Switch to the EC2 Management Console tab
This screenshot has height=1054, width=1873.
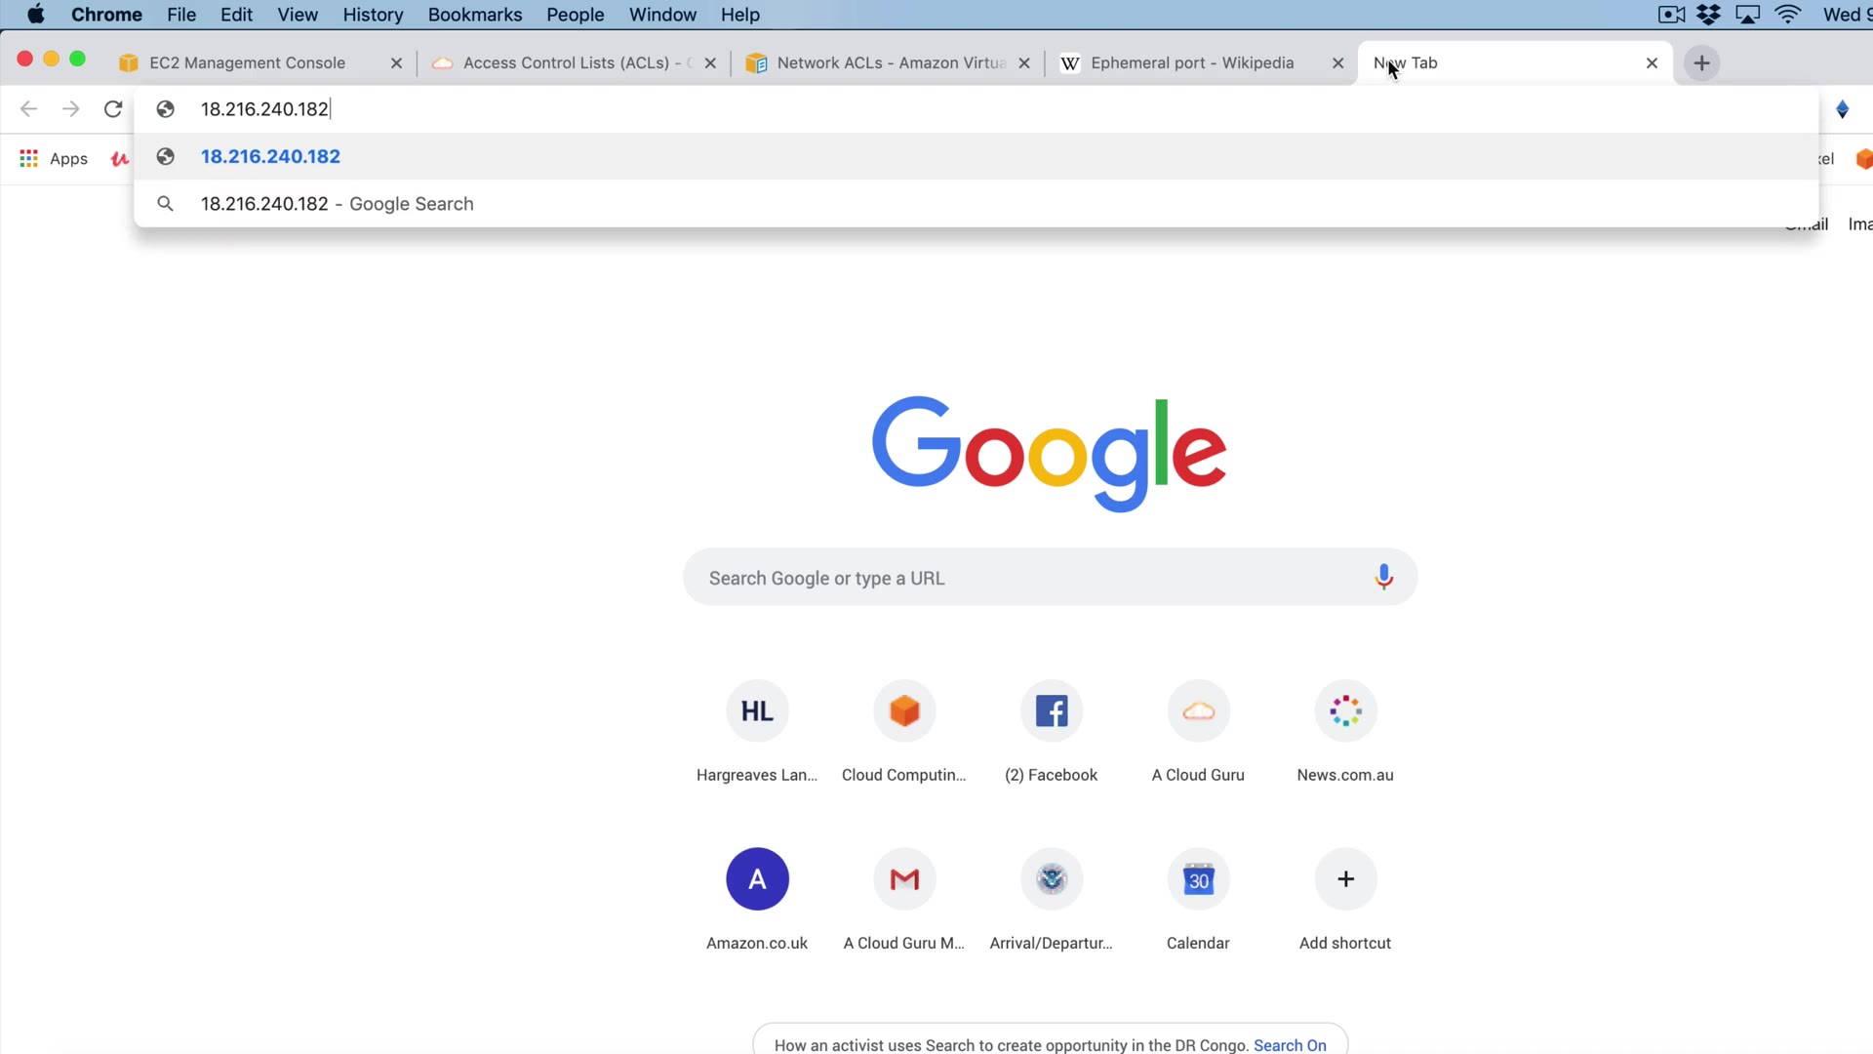(248, 63)
